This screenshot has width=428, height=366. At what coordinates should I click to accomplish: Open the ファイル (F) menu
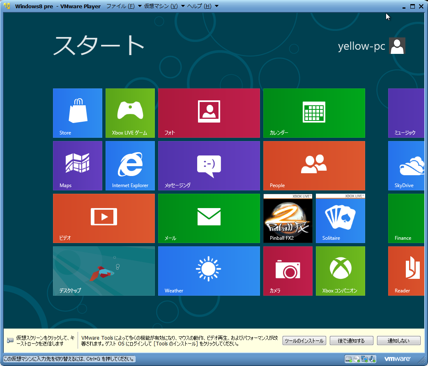120,6
